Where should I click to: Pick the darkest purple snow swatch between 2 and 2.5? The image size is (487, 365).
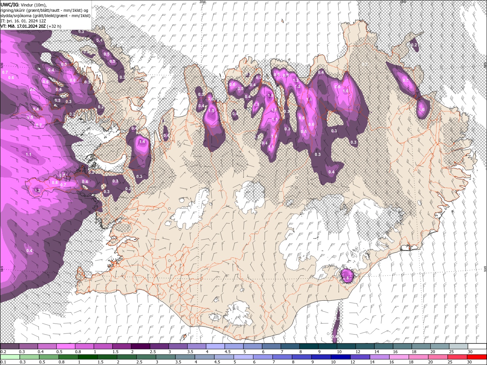point(140,346)
